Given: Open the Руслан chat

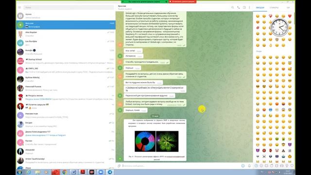Looking at the screenshot, I should 66,142.
